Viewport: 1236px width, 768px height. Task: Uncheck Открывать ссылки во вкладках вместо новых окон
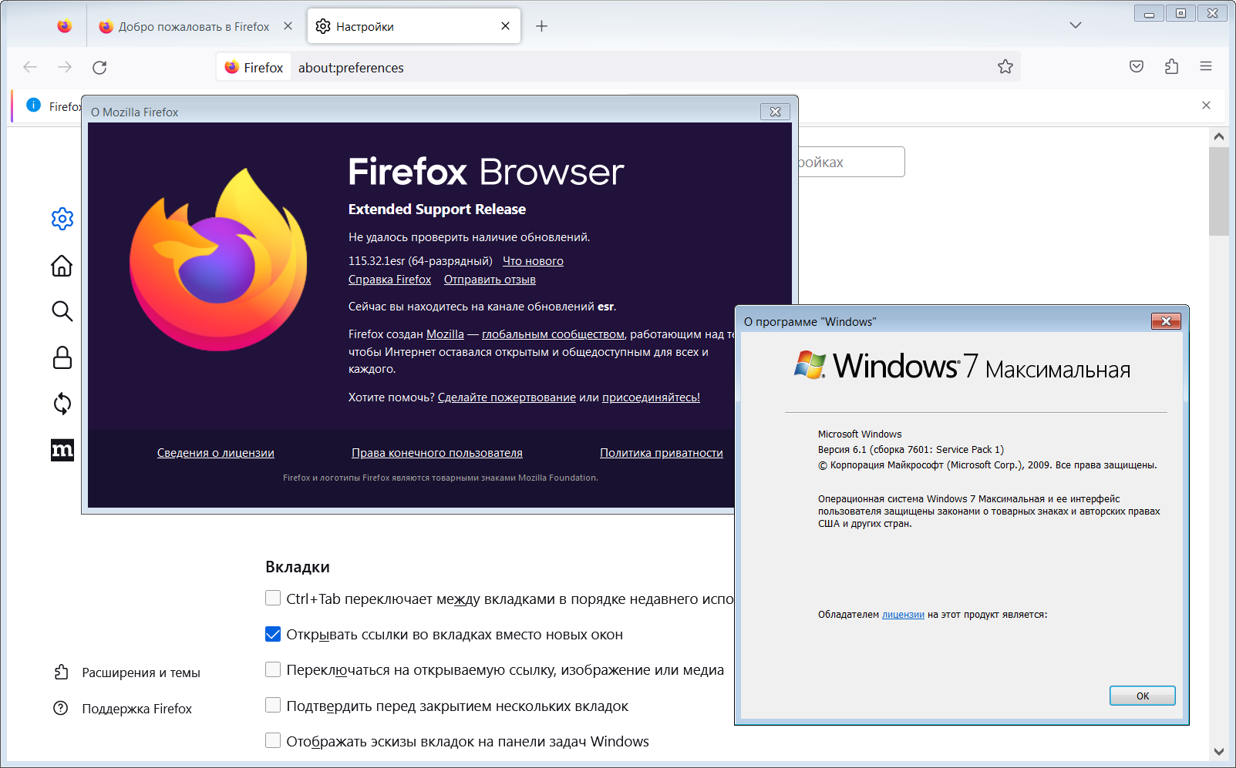coord(273,635)
